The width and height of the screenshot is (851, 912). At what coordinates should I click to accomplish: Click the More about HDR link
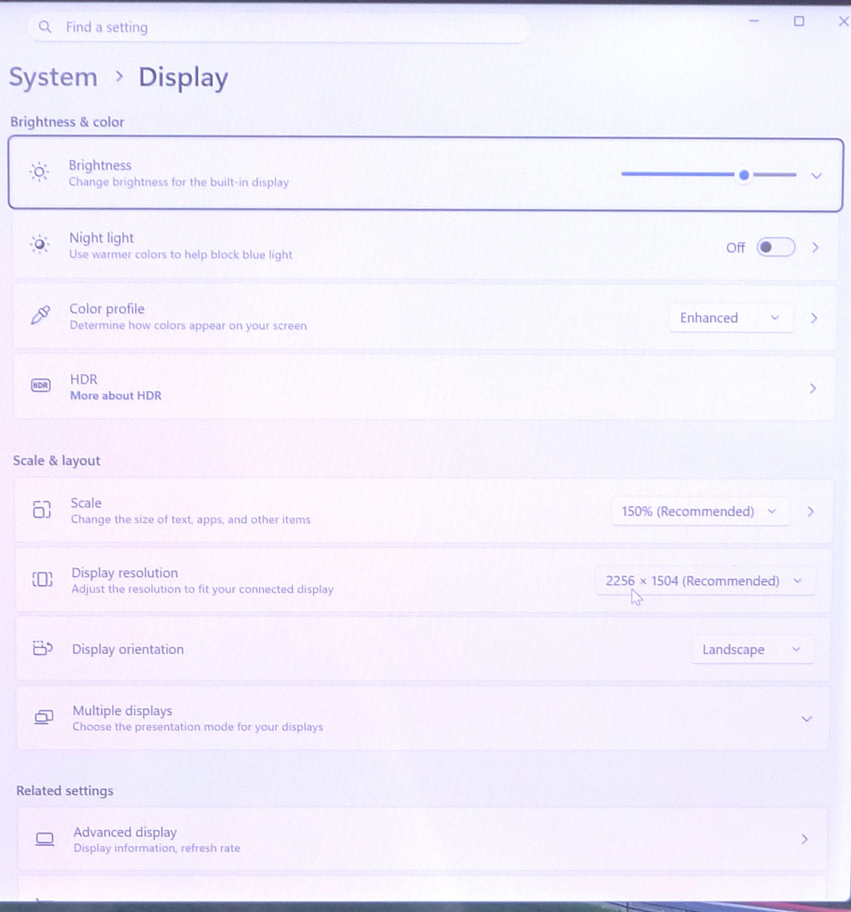click(x=116, y=396)
